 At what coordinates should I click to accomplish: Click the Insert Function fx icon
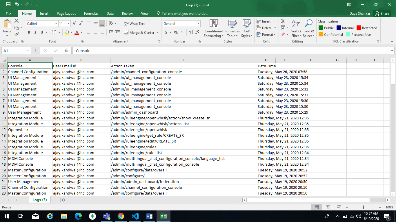pos(66,51)
